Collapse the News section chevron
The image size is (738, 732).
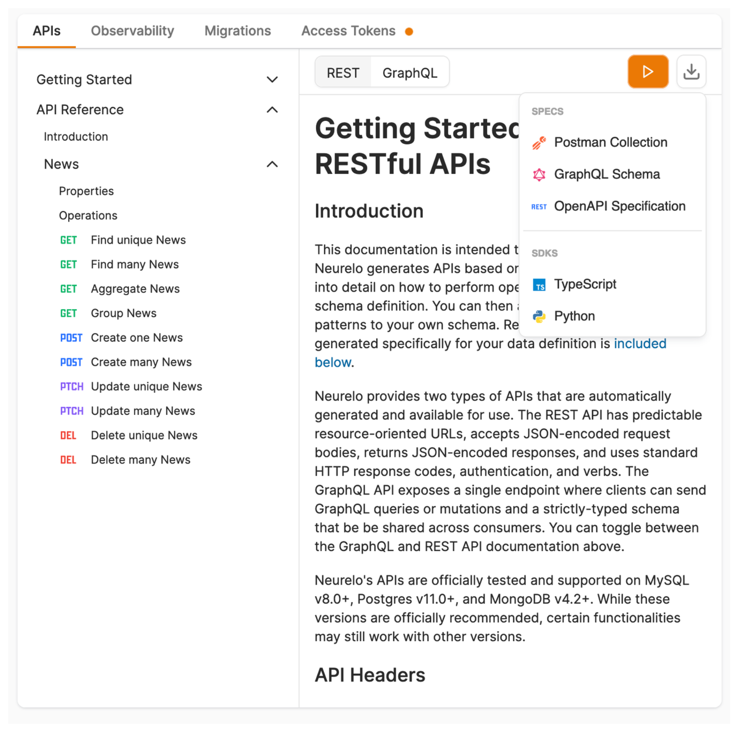[x=272, y=164]
